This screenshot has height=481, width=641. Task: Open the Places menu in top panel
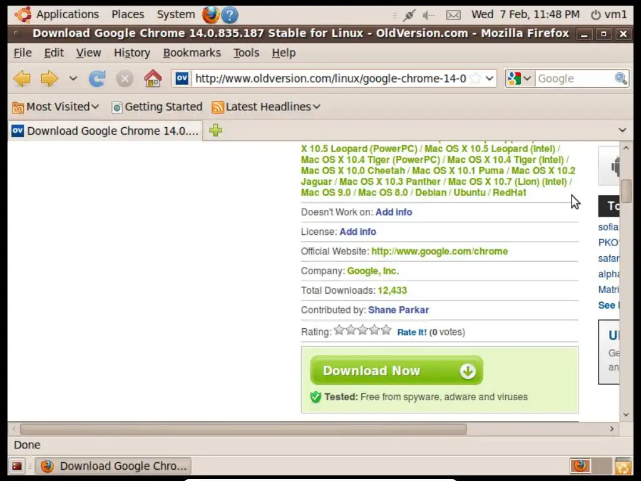point(128,14)
